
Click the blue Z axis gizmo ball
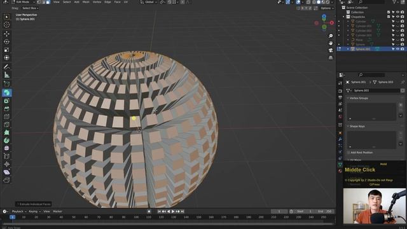(324, 17)
